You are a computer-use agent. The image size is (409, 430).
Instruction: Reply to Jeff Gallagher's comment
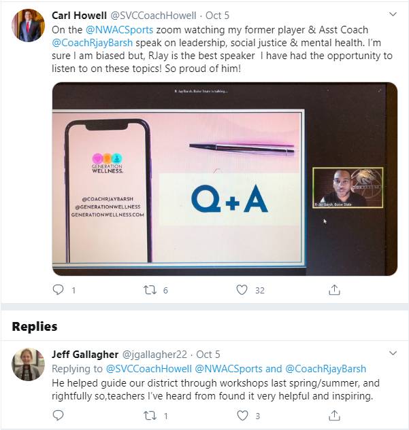coord(58,416)
